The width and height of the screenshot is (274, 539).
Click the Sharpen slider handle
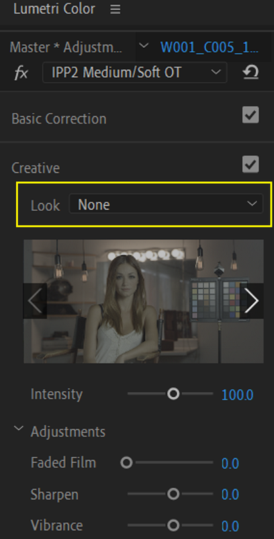pyautogui.click(x=173, y=495)
